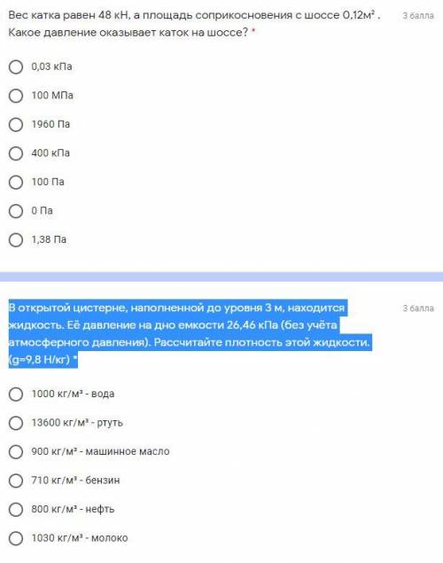Select the 0,03 кПа answer option
Viewport: 443px width, 563px height.
coord(16,66)
